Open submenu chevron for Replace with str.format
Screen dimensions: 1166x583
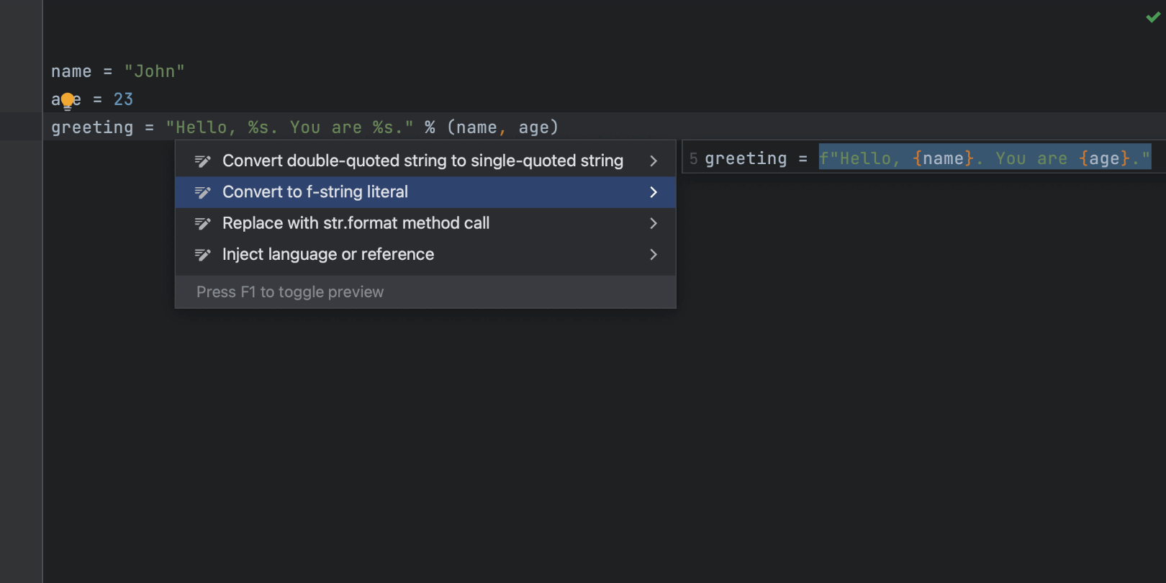tap(654, 224)
